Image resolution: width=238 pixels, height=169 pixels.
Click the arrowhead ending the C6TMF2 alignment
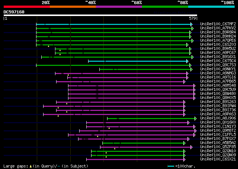(x=192, y=24)
